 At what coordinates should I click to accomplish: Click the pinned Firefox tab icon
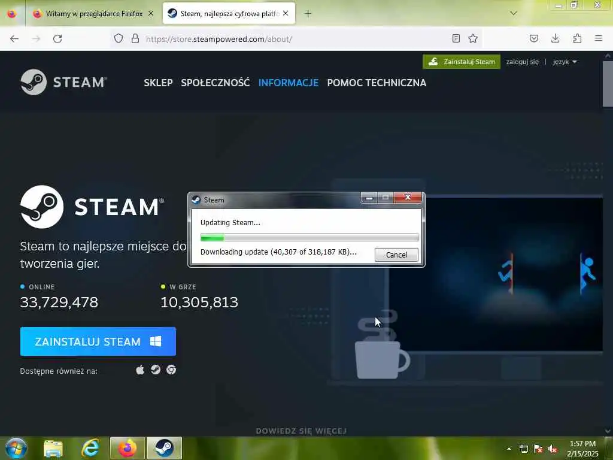click(x=12, y=14)
